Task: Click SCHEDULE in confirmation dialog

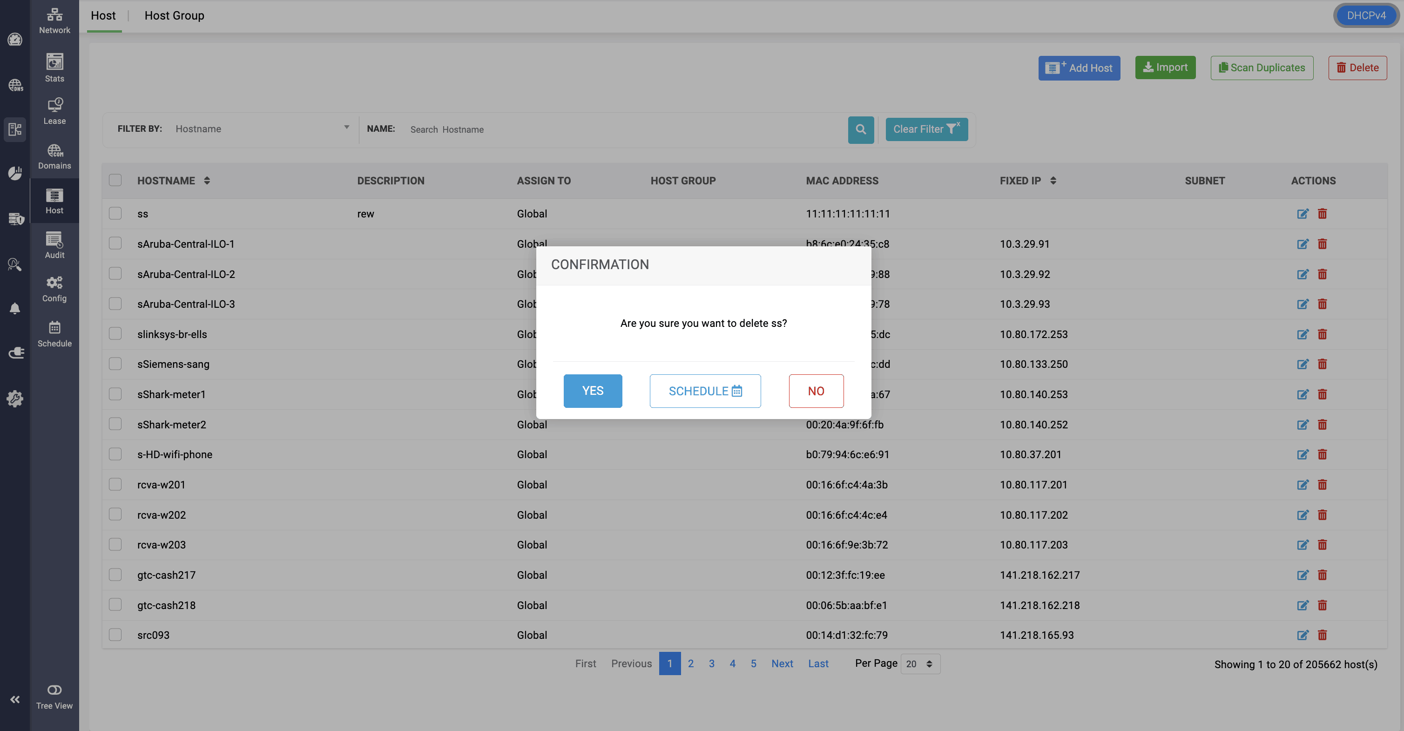Action: [705, 391]
